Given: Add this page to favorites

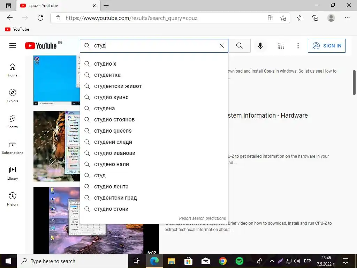Looking at the screenshot, I should point(283,18).
